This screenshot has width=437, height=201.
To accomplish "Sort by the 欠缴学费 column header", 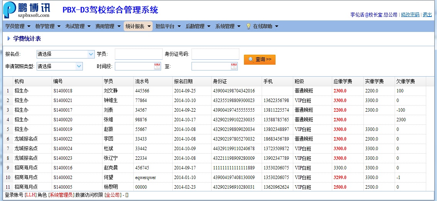I will [410, 81].
